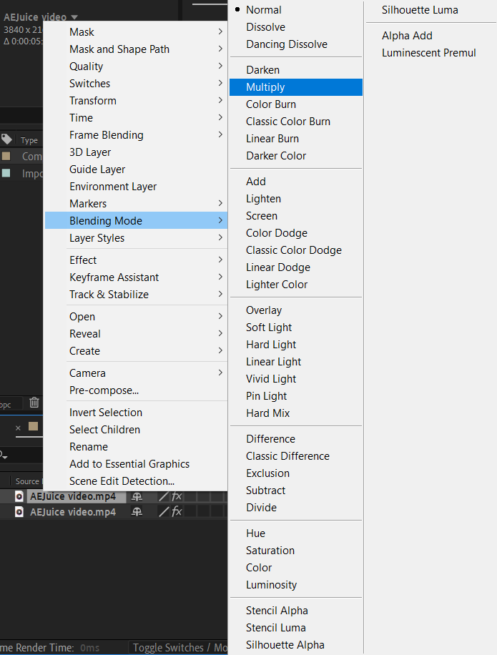Click the Type column header
497x655 pixels.
point(29,140)
